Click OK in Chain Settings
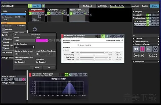161x105 pixels. tap(49, 67)
